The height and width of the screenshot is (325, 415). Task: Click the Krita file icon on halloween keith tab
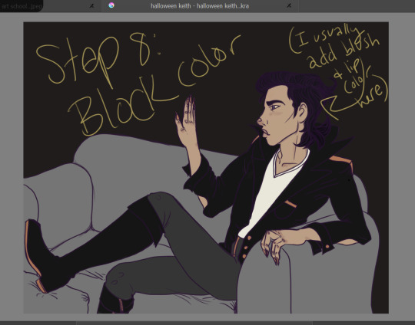[111, 5]
